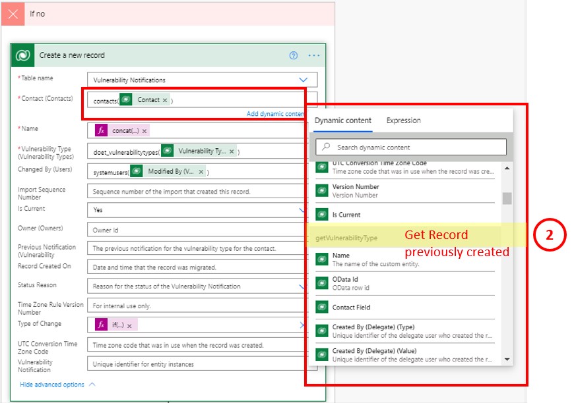The width and height of the screenshot is (574, 403).
Task: Open the three-dot action menu
Action: point(314,55)
